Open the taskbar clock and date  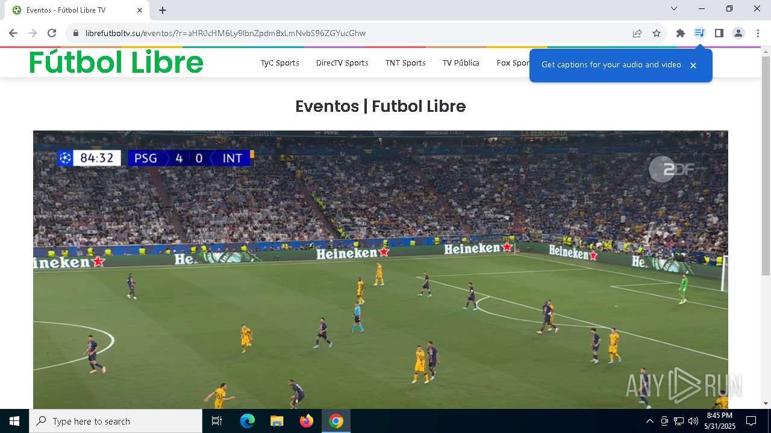[x=720, y=421]
